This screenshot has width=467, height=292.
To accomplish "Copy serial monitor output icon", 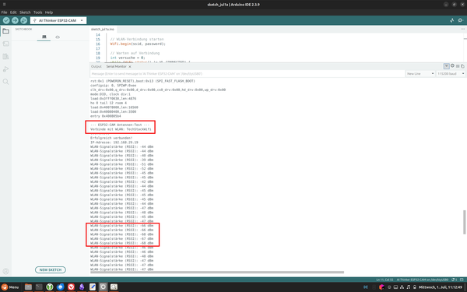I will click(462, 66).
